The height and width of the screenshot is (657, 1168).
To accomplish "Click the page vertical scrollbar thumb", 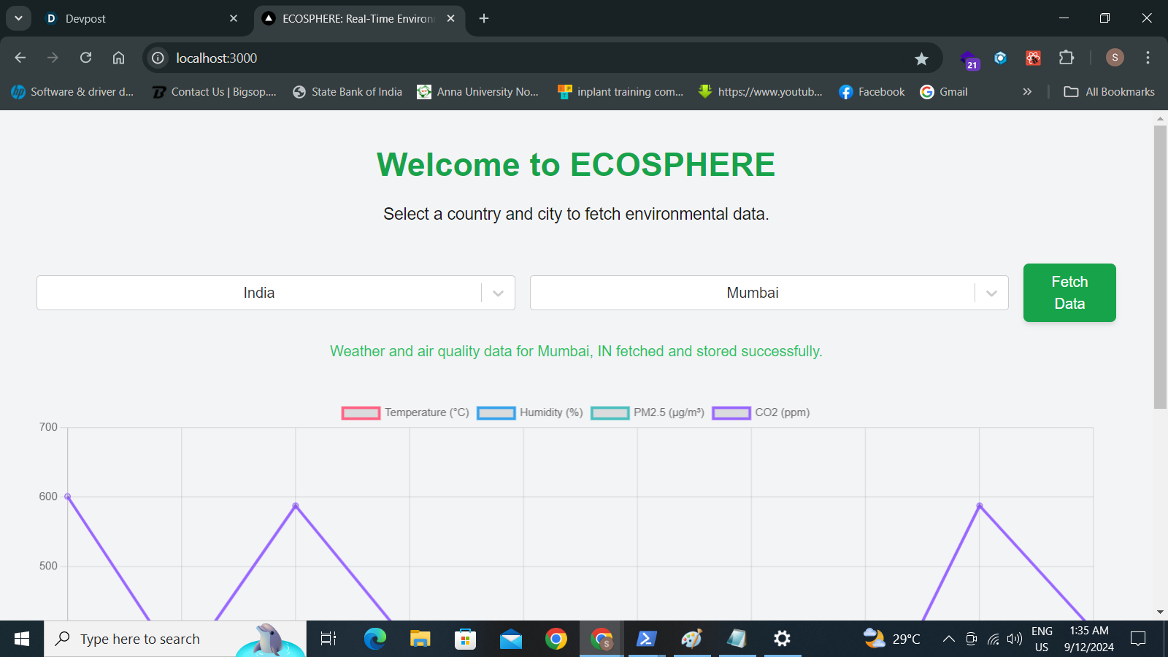I will (x=1160, y=266).
